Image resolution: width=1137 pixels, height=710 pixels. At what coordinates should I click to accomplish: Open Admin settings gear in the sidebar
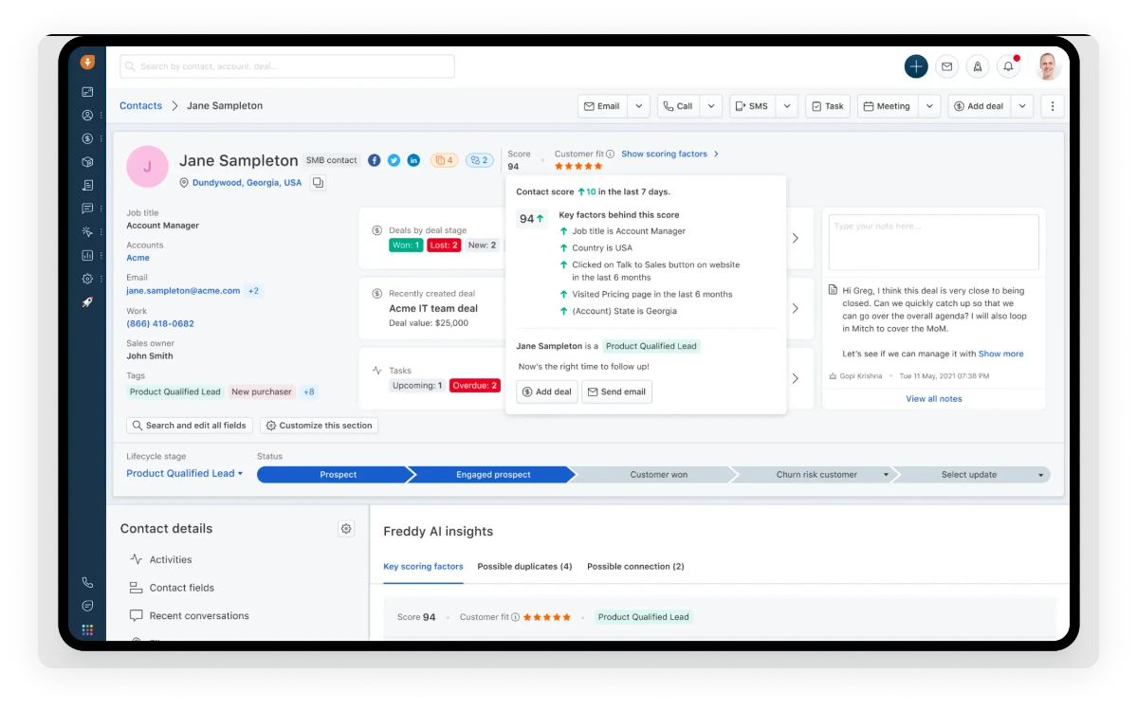pos(88,279)
